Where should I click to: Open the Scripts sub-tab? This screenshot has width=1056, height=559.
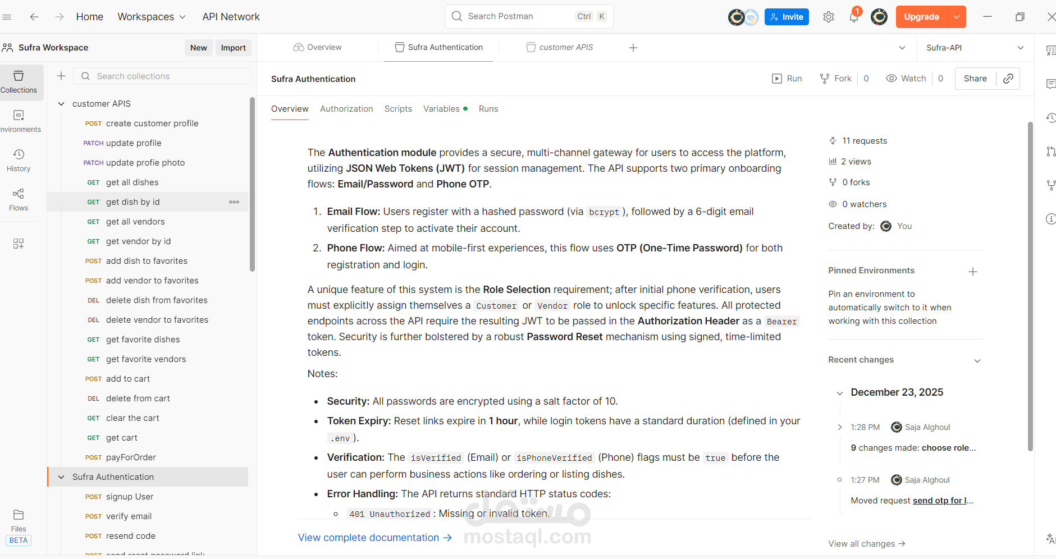point(398,109)
